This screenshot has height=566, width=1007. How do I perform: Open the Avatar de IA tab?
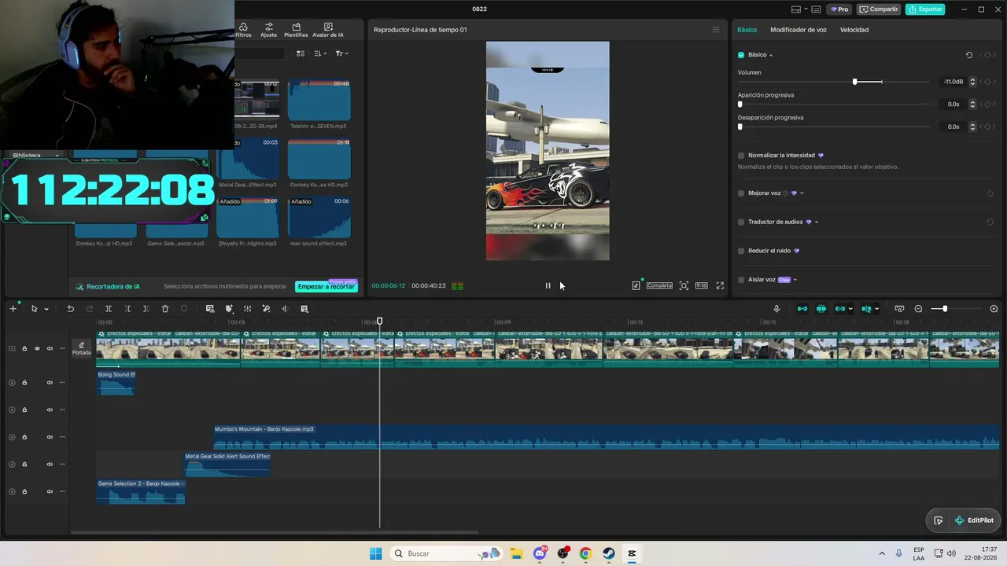tap(328, 30)
